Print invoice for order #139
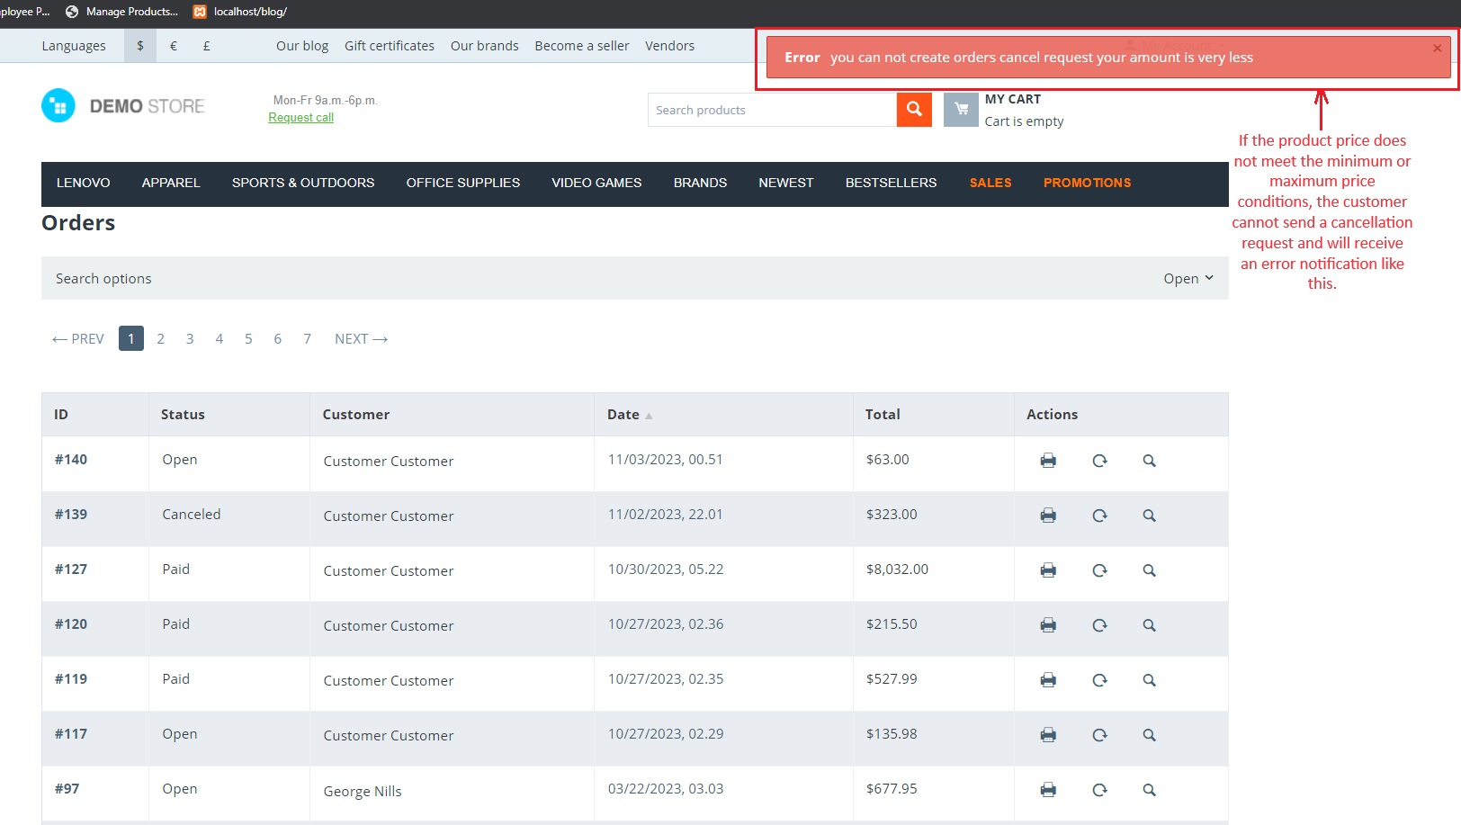The image size is (1461, 825). coord(1048,516)
